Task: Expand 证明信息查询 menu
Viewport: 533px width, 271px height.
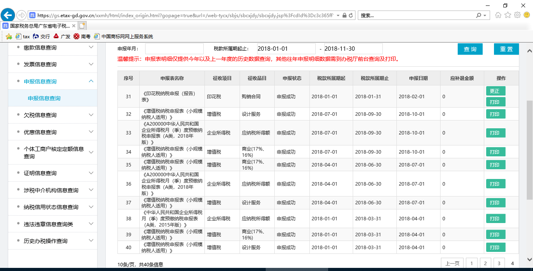Action: (x=53, y=173)
